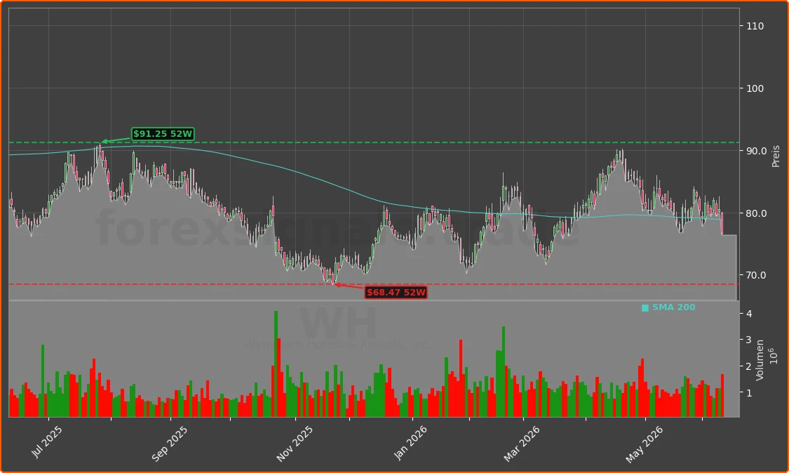Click the volume axis value 4
This screenshot has width=789, height=473.
[749, 314]
